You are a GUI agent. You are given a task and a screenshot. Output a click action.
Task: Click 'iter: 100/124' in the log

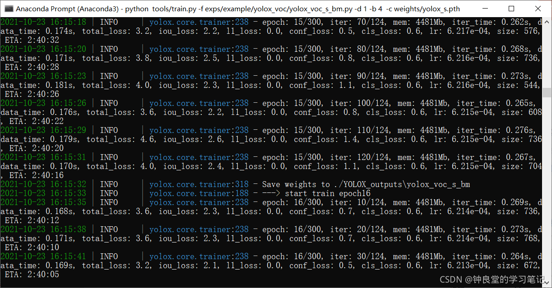pos(359,103)
